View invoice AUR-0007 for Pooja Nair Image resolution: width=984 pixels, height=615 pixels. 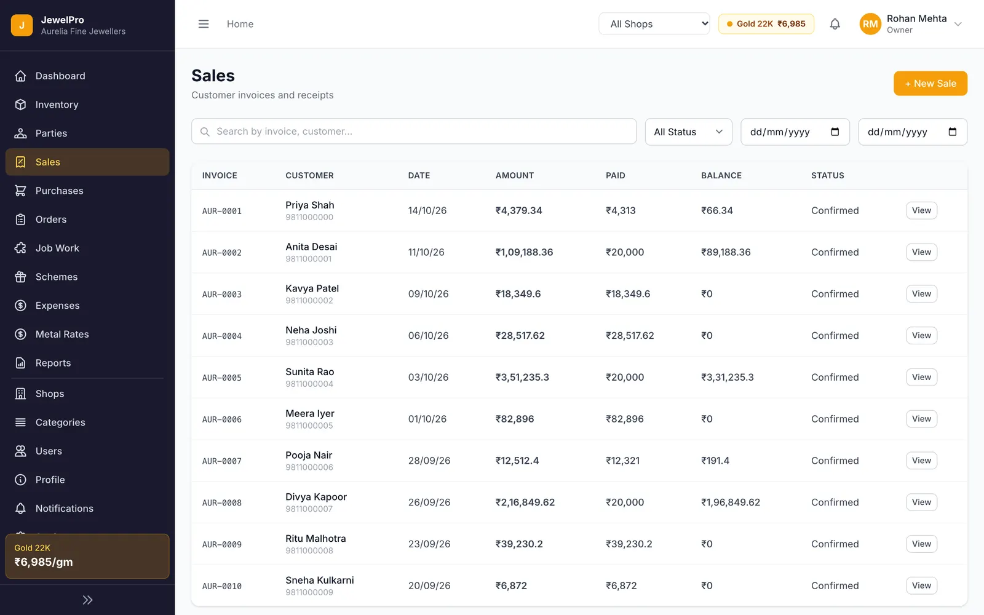[921, 461]
